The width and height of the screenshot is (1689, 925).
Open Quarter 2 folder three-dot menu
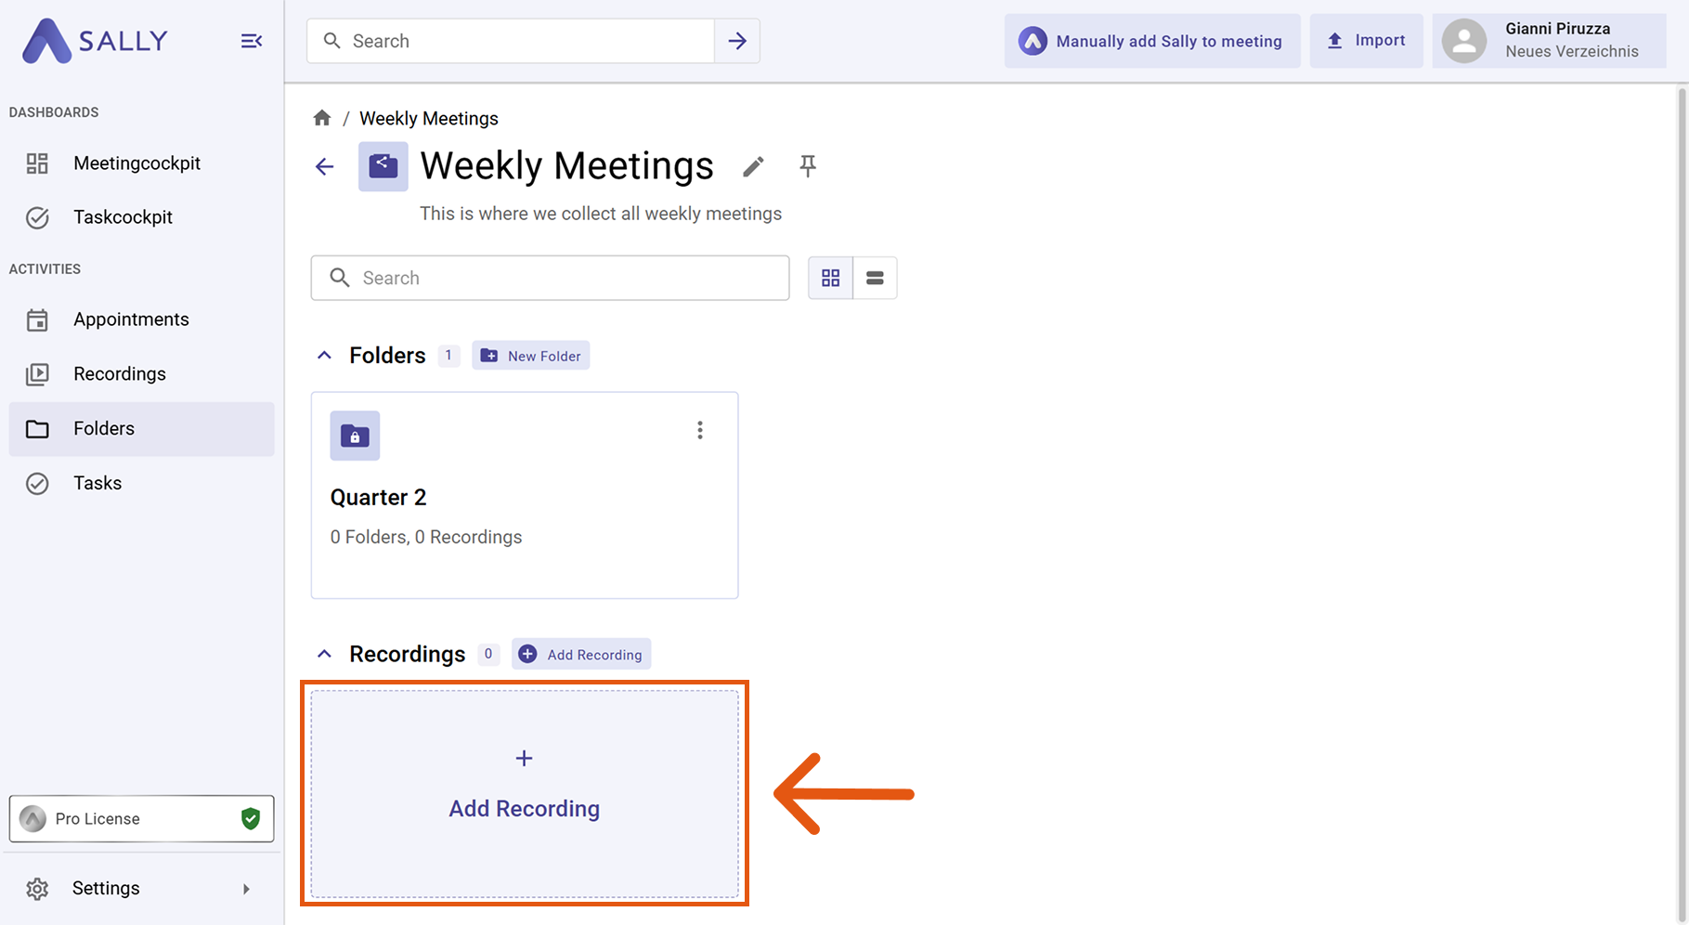tap(700, 430)
